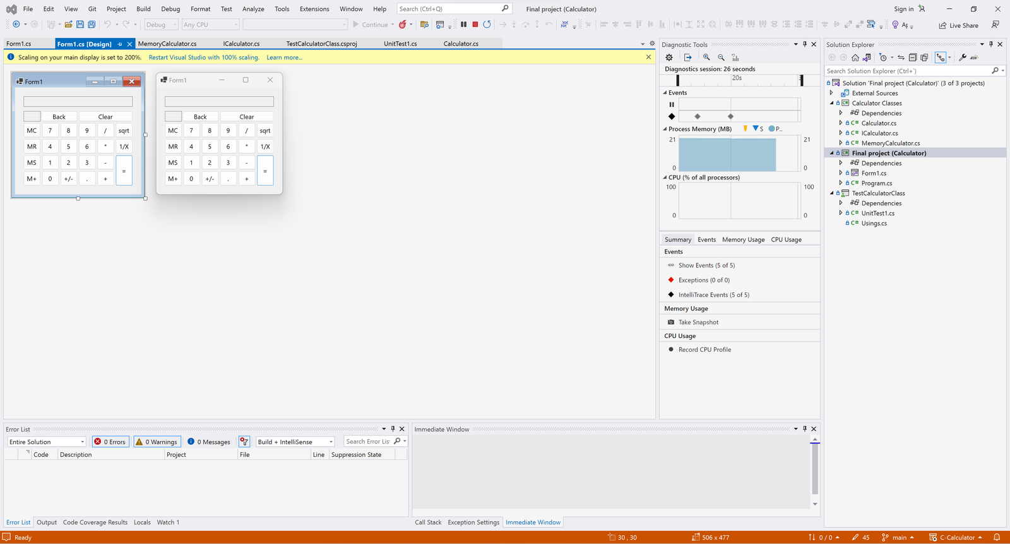
Task: Toggle the 0 Messages filter button
Action: coord(209,442)
